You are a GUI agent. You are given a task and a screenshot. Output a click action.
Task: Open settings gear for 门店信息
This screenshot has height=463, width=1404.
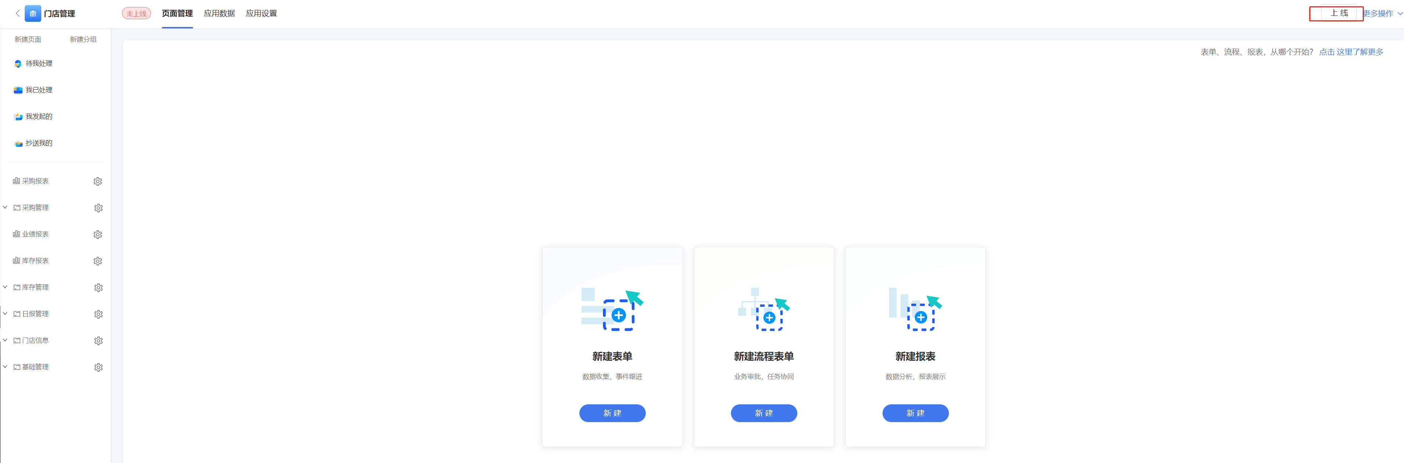coord(98,341)
